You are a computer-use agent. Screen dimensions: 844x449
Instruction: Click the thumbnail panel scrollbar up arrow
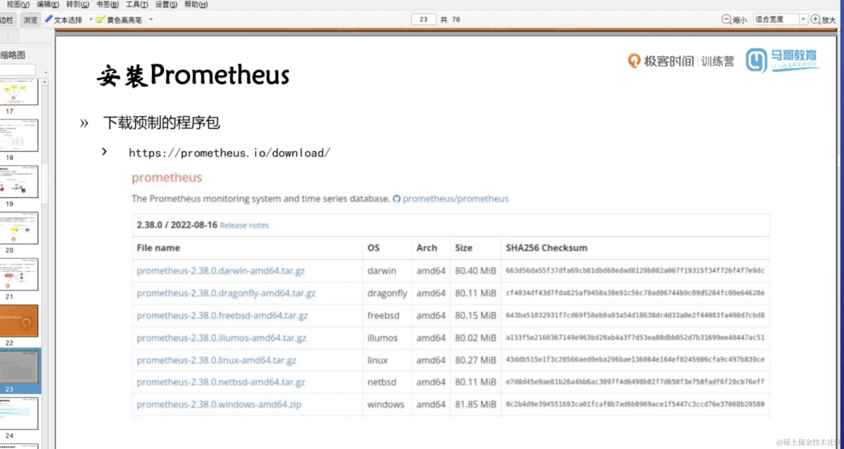coord(45,82)
